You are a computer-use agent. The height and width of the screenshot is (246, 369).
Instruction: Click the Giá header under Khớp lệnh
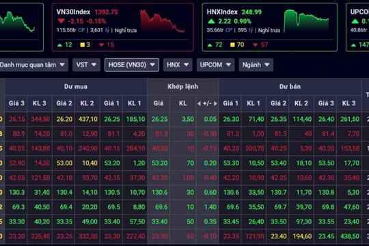[159, 103]
